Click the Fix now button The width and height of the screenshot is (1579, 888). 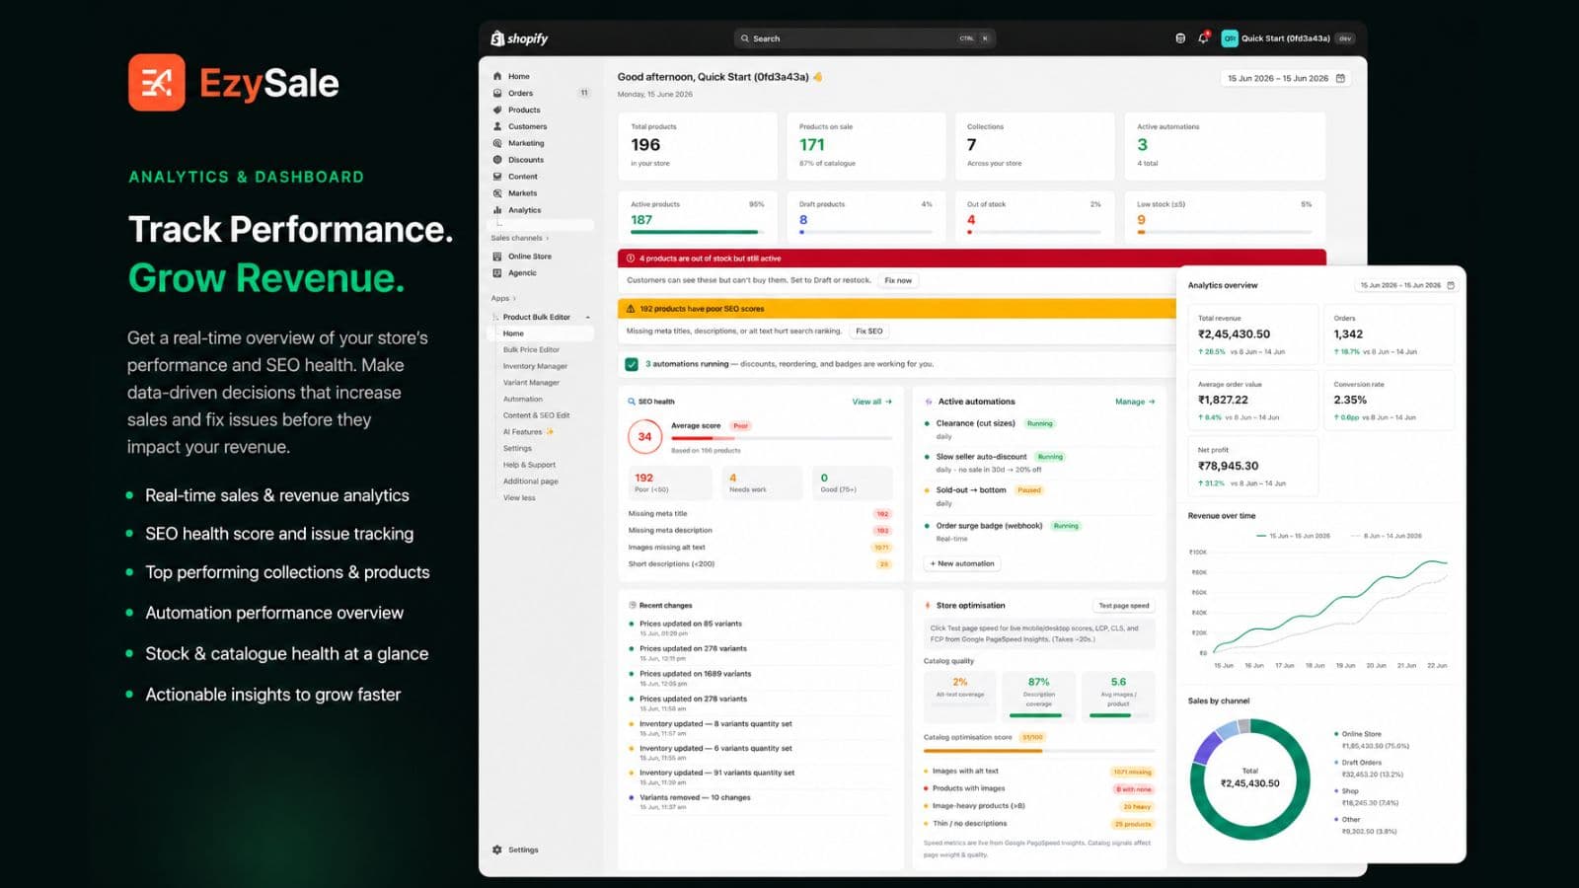898,280
